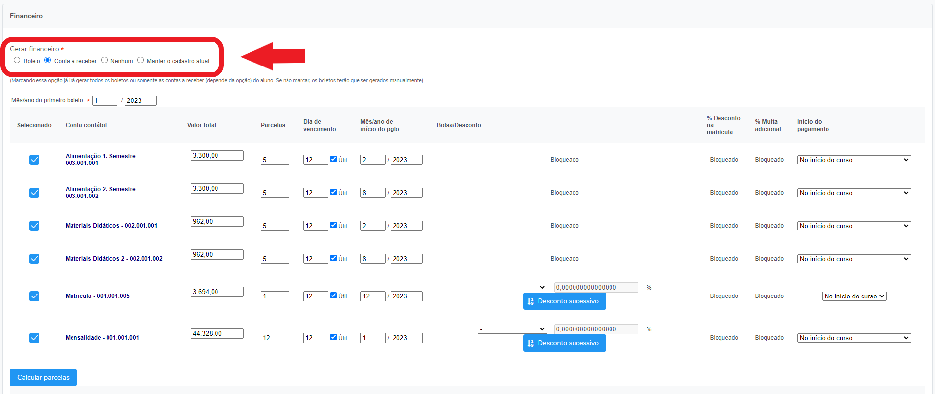This screenshot has width=935, height=394.
Task: Click the Conta contábil column header
Action: [86, 125]
